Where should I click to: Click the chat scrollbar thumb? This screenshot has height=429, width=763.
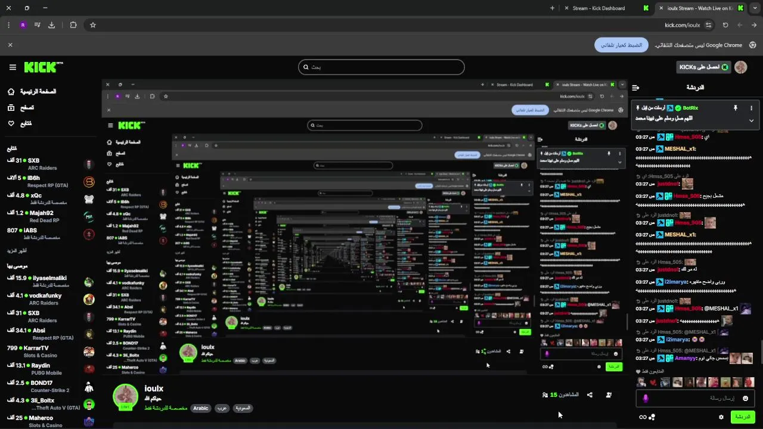pyautogui.click(x=761, y=352)
